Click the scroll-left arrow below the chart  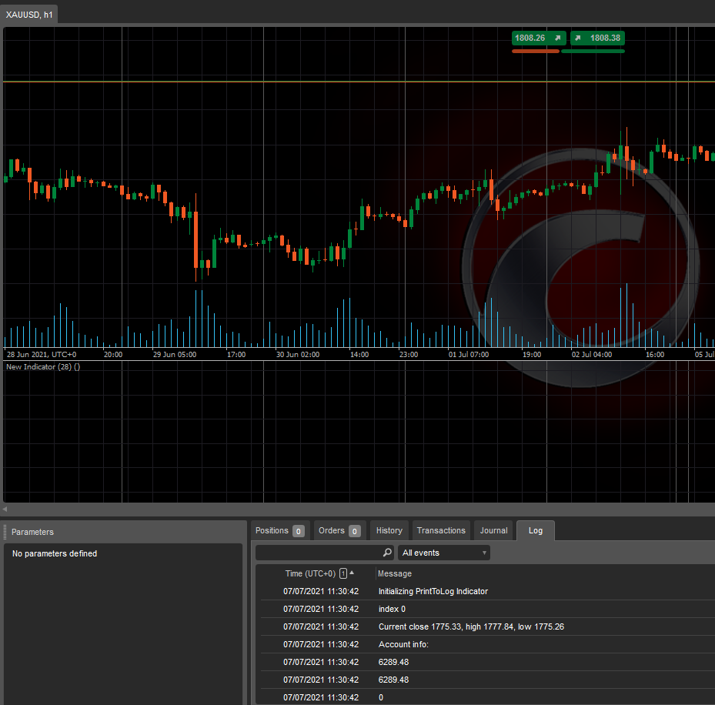coord(5,510)
